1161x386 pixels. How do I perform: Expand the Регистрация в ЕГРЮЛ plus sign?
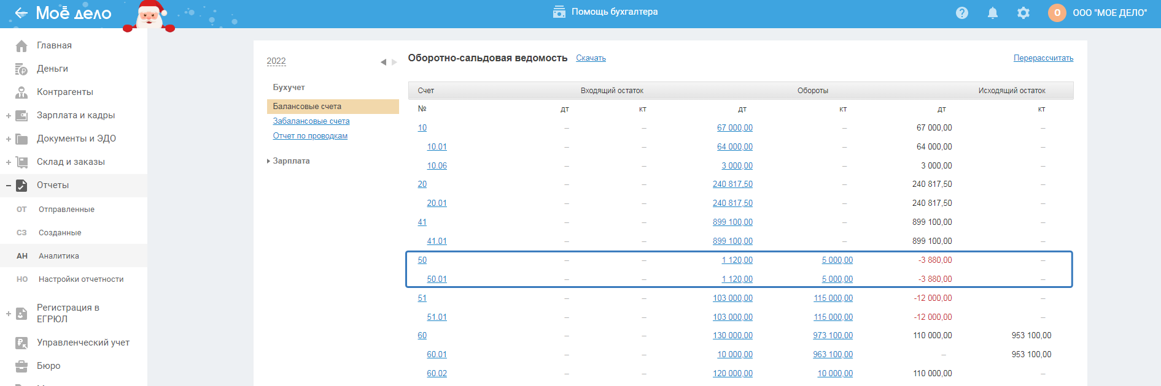tap(9, 314)
